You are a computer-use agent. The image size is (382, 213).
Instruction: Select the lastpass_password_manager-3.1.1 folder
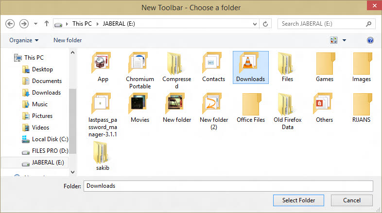click(x=102, y=103)
